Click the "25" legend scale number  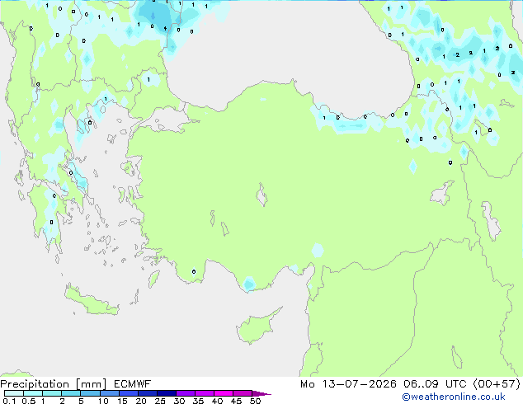click(160, 401)
